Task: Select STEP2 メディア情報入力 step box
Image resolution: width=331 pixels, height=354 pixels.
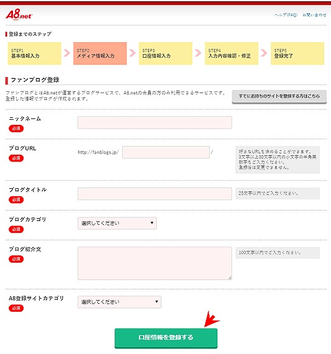Action: 100,53
